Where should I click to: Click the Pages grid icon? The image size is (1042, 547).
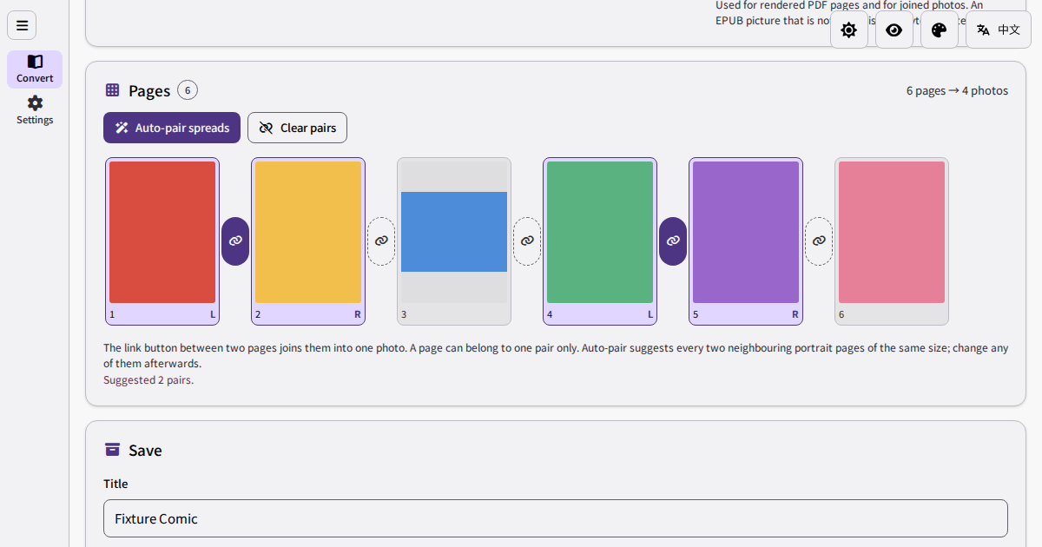point(112,90)
